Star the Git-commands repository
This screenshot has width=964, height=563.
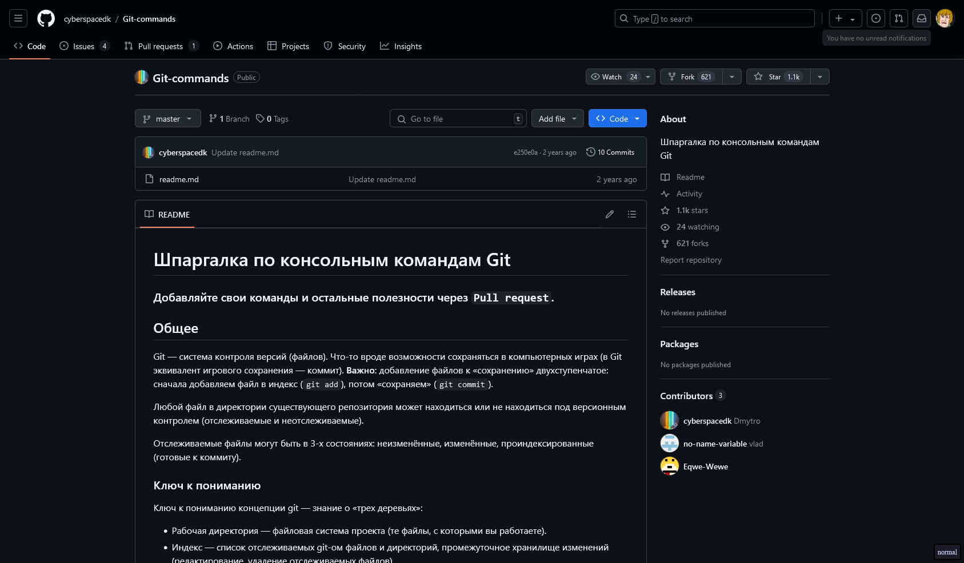coord(778,77)
